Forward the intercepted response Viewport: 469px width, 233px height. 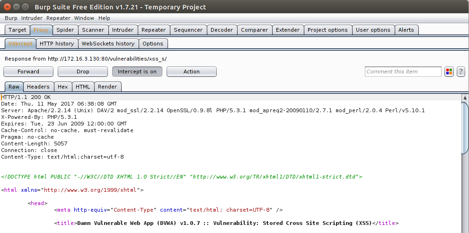pos(28,72)
